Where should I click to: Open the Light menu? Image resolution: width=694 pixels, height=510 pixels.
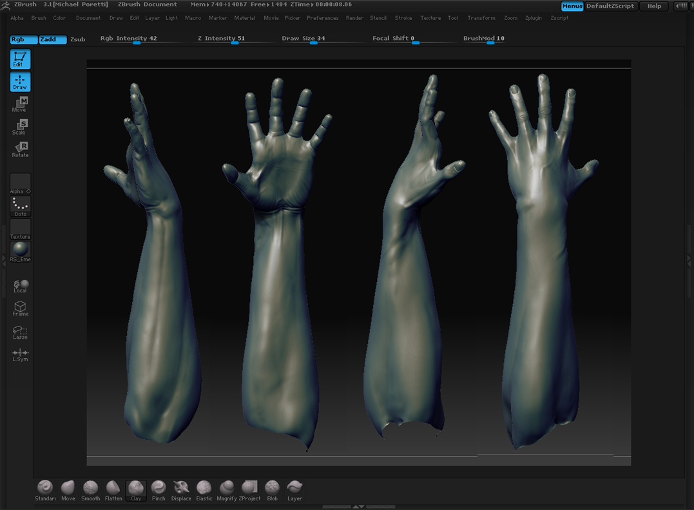(x=172, y=18)
